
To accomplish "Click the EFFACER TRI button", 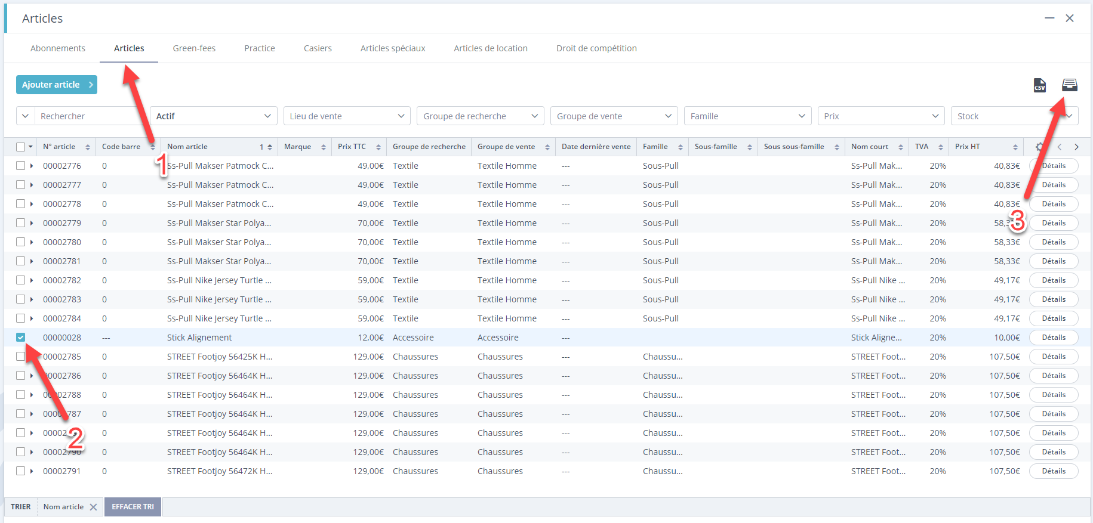I will point(133,507).
